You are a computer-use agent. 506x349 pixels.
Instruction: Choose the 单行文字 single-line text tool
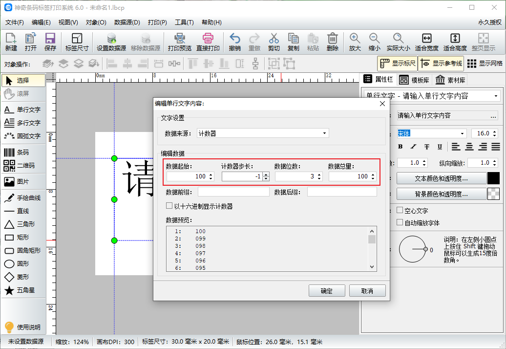[23, 110]
